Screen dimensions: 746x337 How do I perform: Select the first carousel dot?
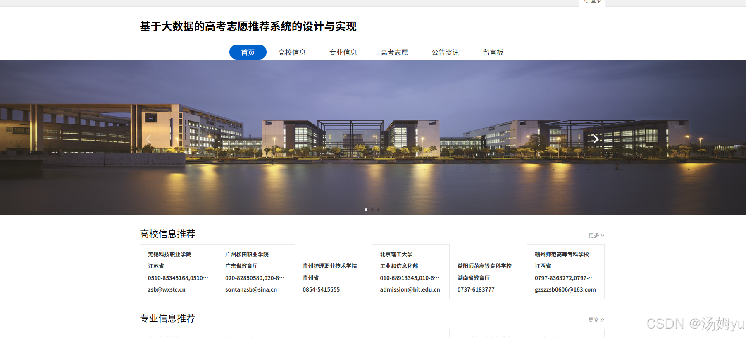click(366, 210)
